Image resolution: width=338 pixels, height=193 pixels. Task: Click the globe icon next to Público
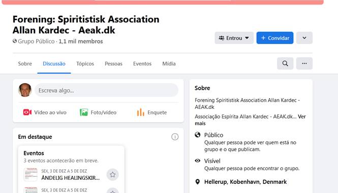click(x=197, y=135)
